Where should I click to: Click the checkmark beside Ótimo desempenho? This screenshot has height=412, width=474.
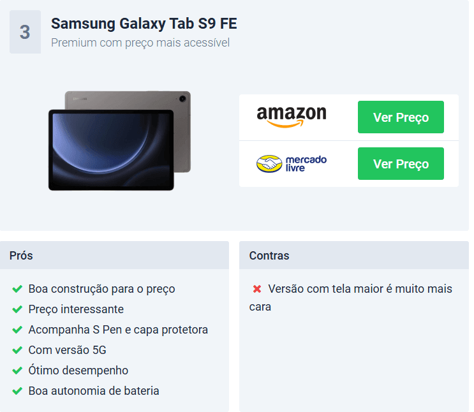pos(17,371)
